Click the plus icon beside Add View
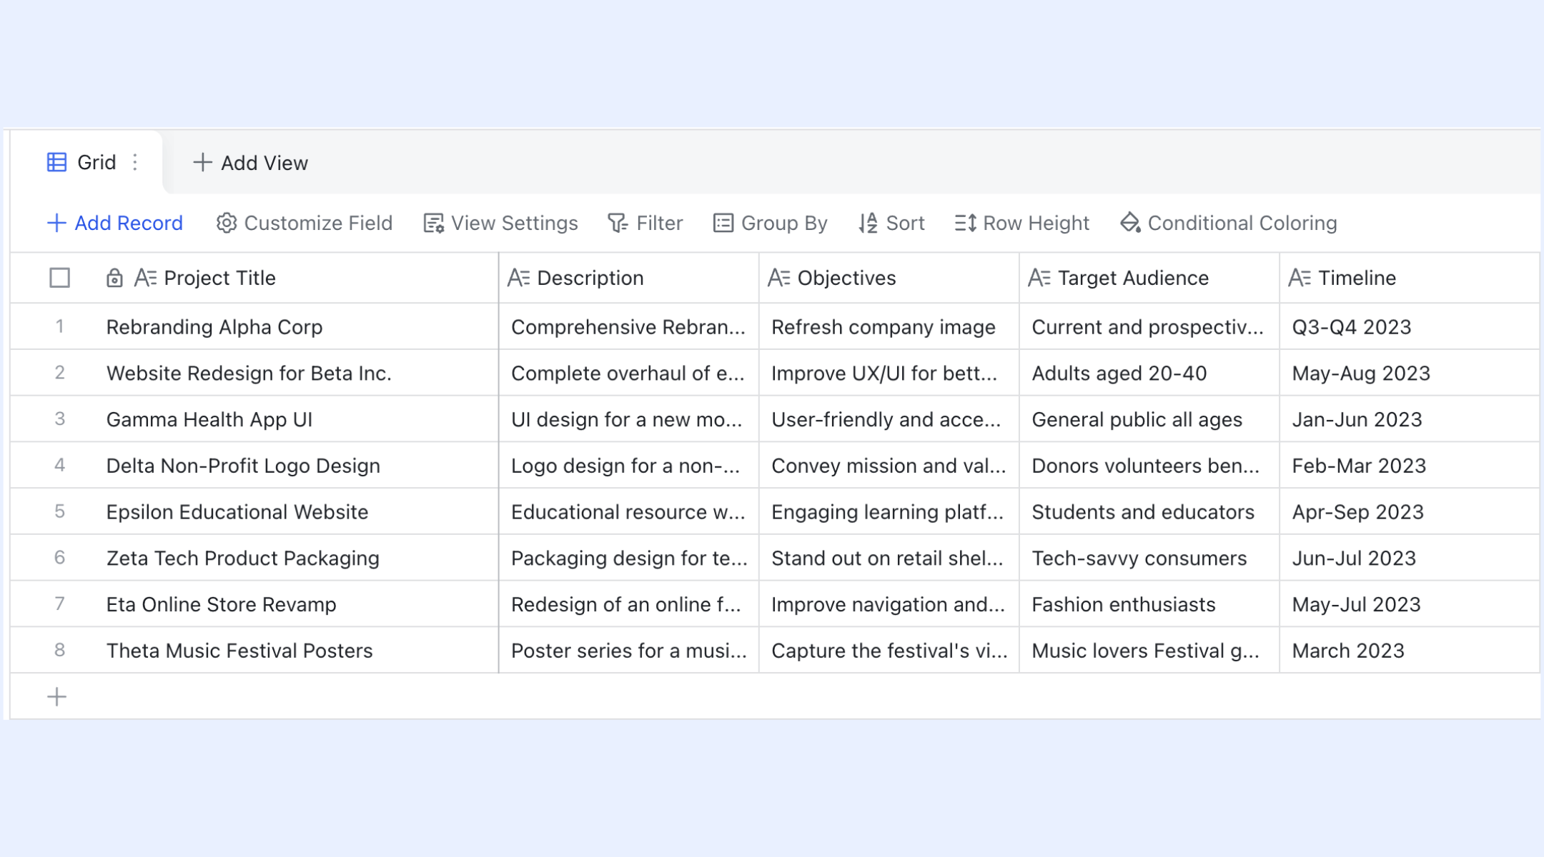Image resolution: width=1544 pixels, height=857 pixels. coord(202,163)
